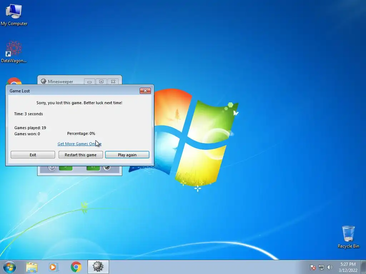Click Play again button
Screen dimensions: 366x274
(x=127, y=155)
